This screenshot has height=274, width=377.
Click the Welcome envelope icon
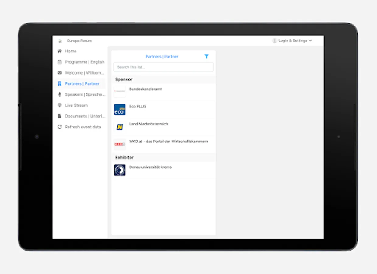(x=59, y=72)
